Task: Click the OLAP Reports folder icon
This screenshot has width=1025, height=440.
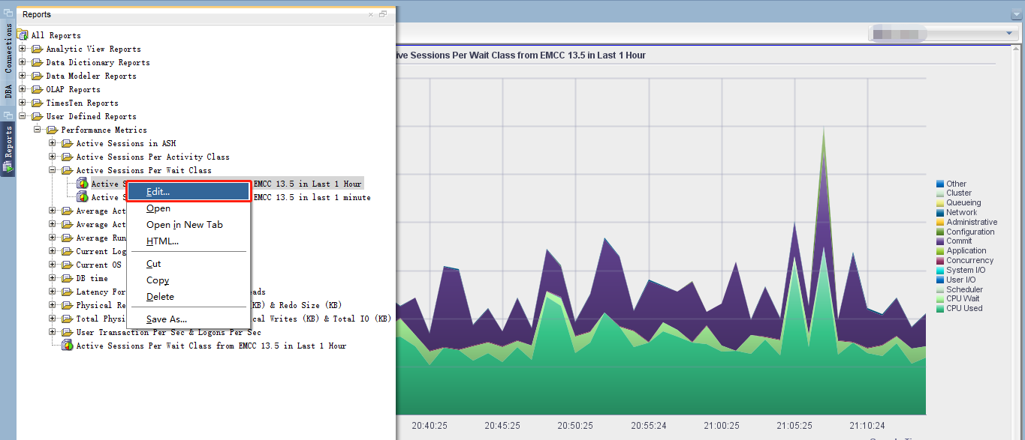Action: point(37,89)
